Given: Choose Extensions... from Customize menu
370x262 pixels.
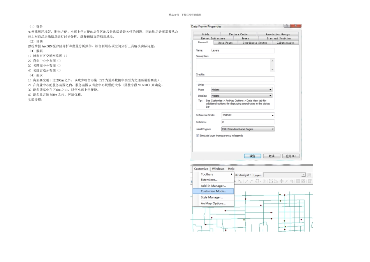Looking at the screenshot, I should tap(213, 180).
